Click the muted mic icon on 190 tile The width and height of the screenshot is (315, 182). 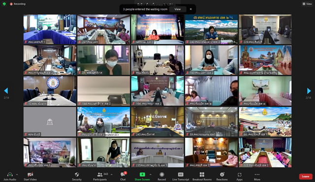[x=188, y=73]
